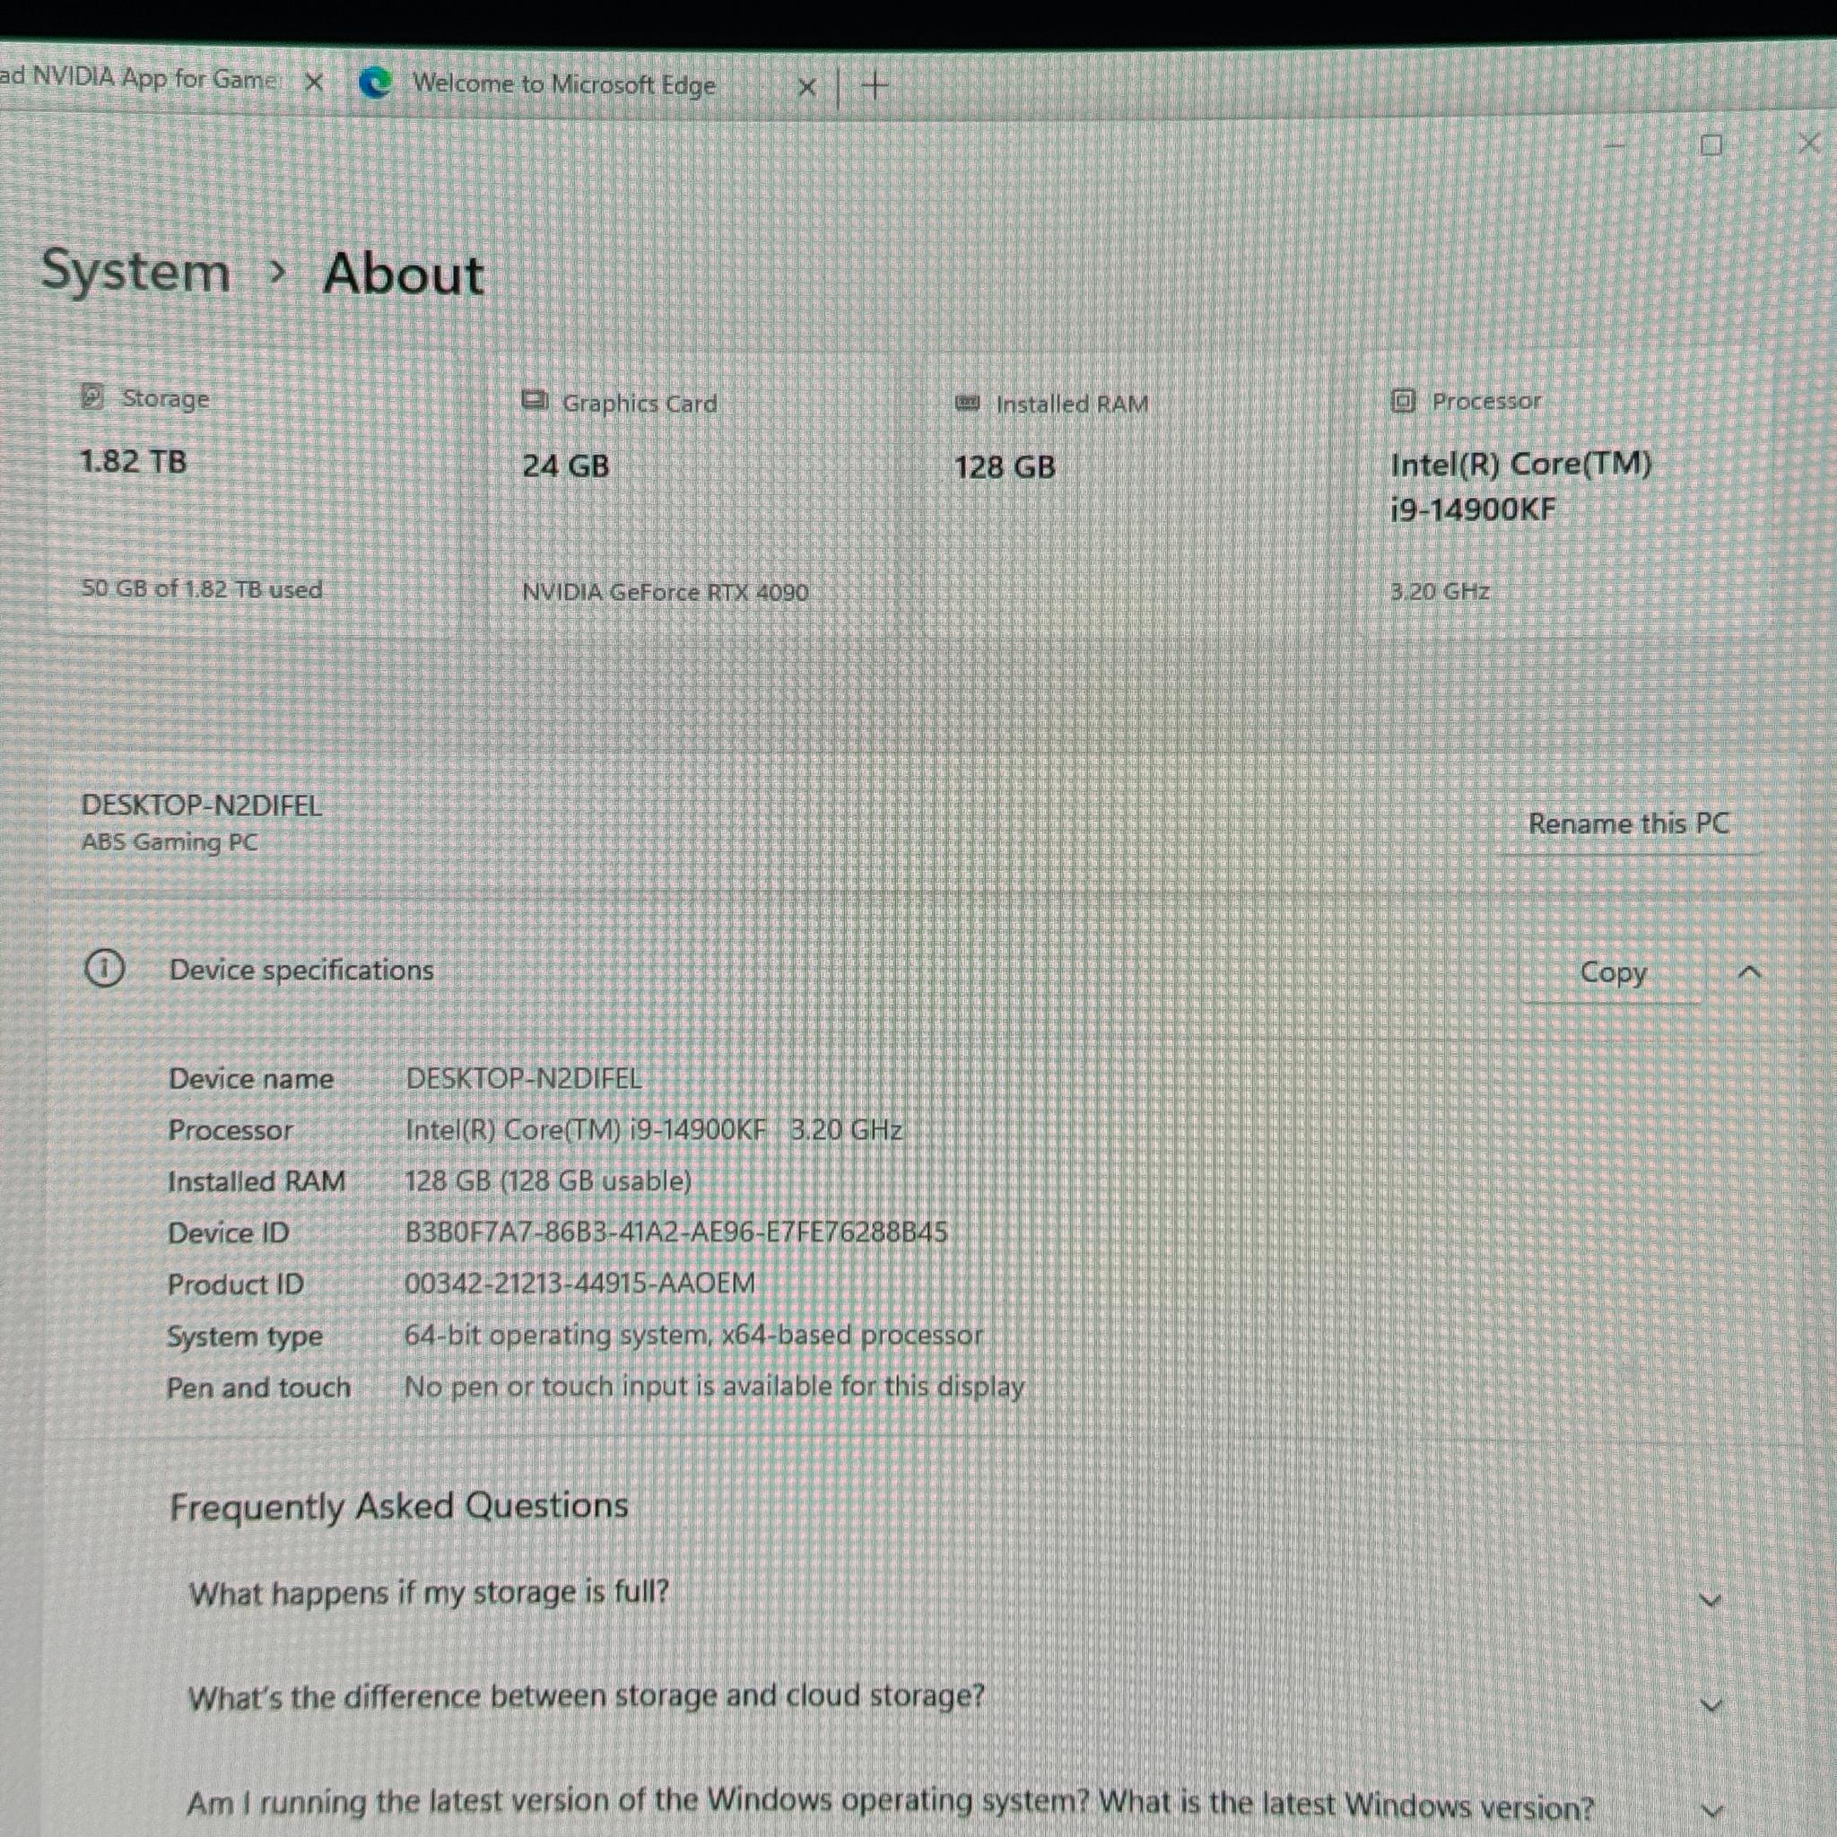The image size is (1837, 1837).
Task: Click the 'NVIDIA GeForce RTX 4090' text
Action: point(665,592)
